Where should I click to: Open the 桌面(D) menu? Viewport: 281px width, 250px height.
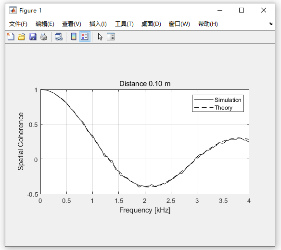point(151,24)
